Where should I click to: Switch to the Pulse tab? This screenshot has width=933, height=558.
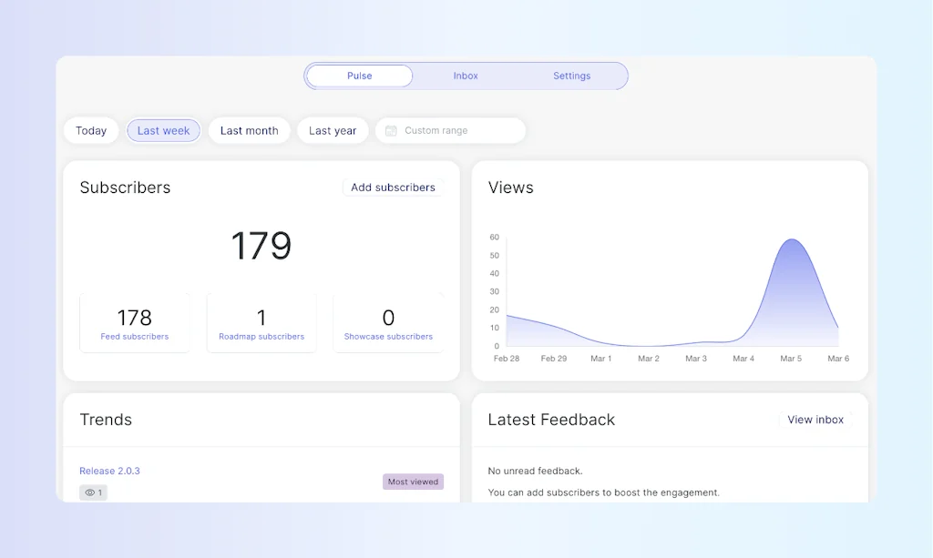coord(359,76)
